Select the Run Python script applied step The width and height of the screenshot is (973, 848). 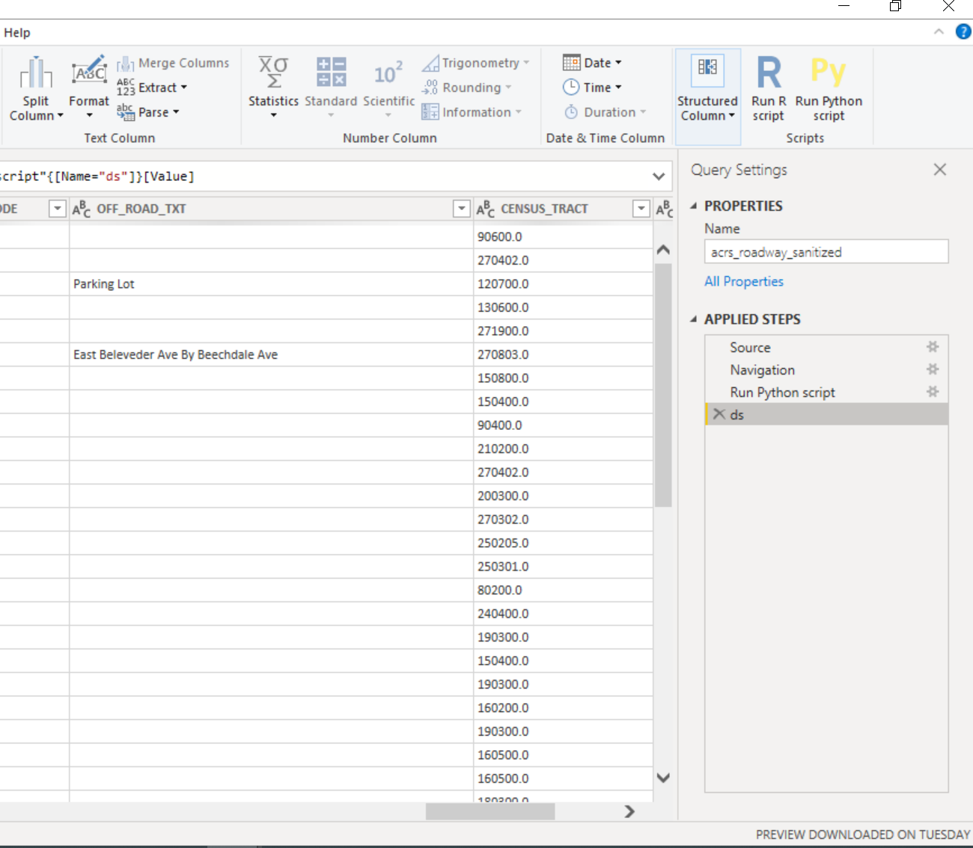[x=826, y=392]
